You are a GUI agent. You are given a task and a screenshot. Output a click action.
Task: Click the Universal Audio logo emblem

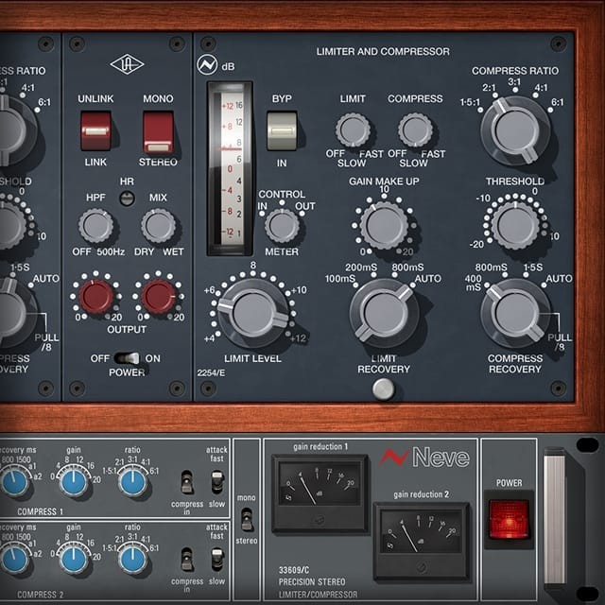126,64
